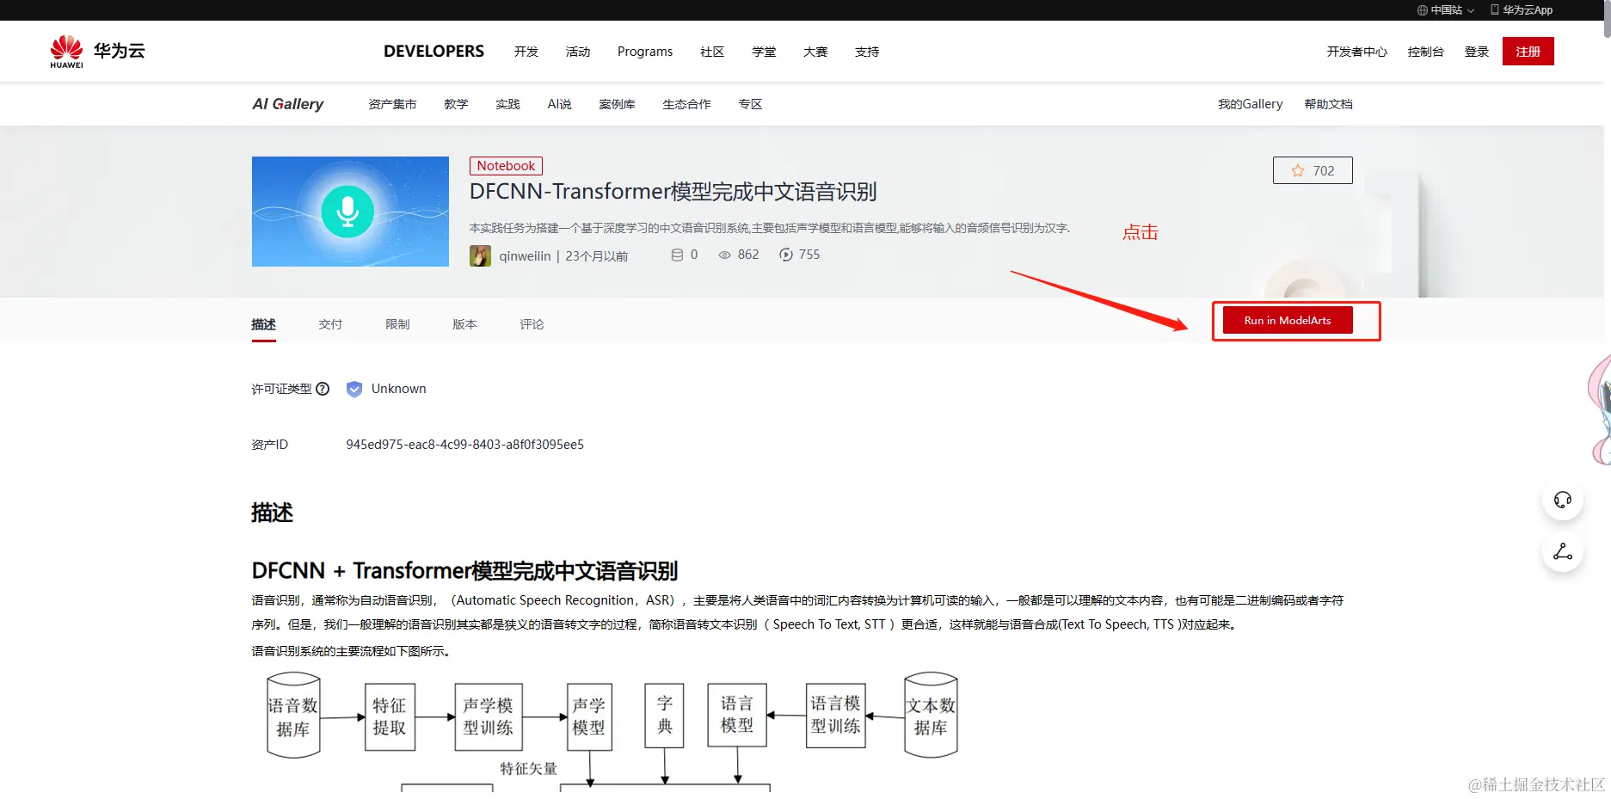Click the share network icon on right edge

[1563, 552]
